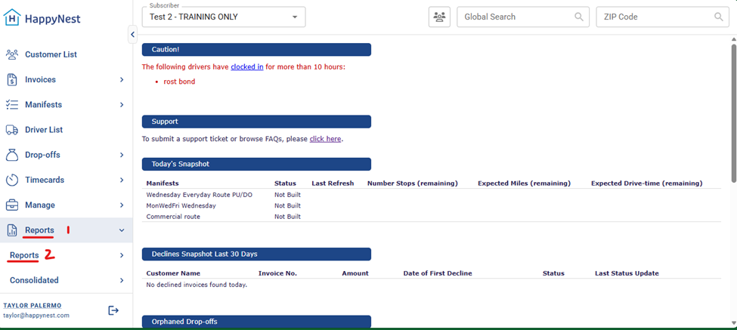The image size is (737, 330).
Task: Click the Invoices dollar-document icon
Action: point(12,79)
